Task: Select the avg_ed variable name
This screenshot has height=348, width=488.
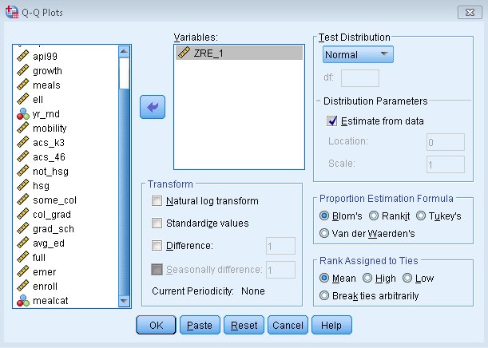Action: (49, 243)
